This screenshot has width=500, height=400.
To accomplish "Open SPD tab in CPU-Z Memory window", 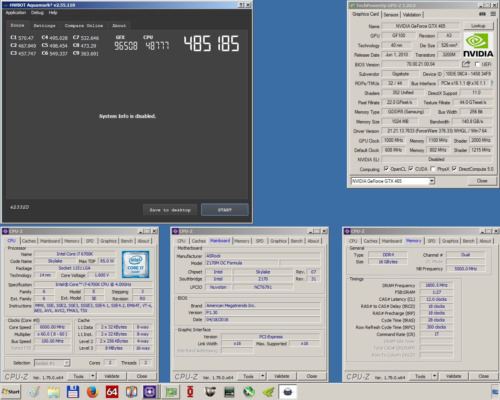I will coord(431,241).
